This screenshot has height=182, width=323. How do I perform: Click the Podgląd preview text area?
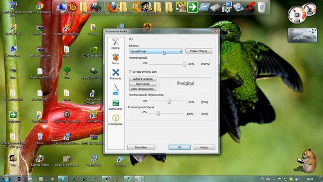pyautogui.click(x=185, y=83)
